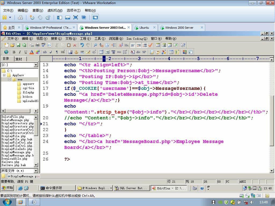275x206 pixels.
Task: Open the EditPlus 搜索(S) menu
Action: [56, 39]
